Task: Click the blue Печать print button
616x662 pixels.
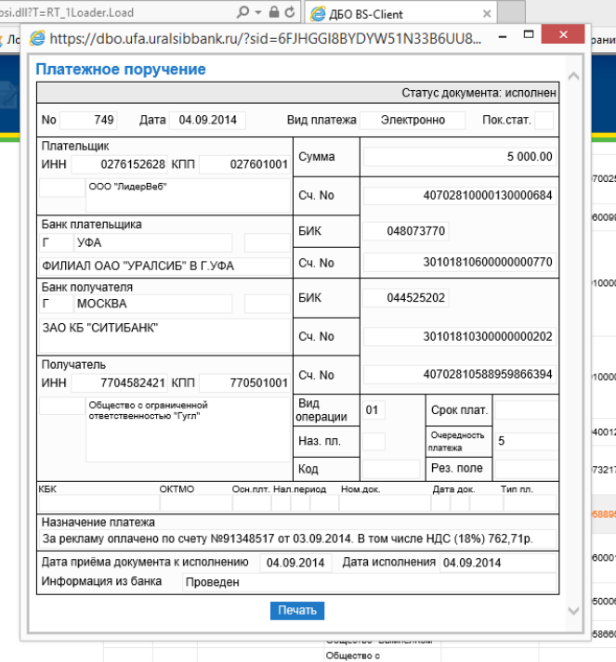Action: coord(297,611)
